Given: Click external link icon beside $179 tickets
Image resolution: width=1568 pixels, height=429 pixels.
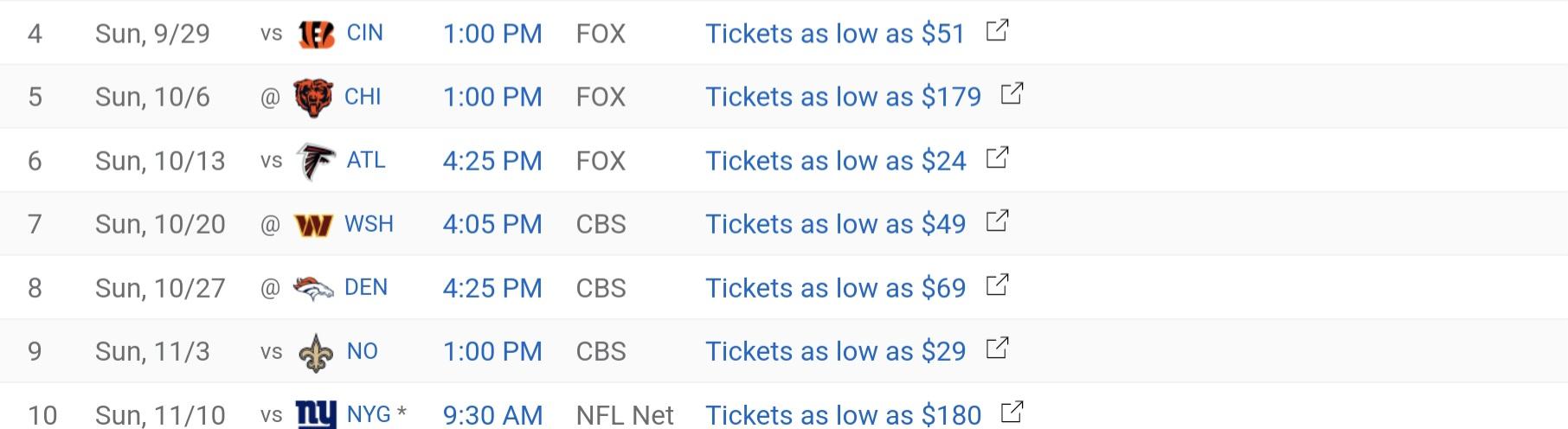Looking at the screenshot, I should coord(1012,93).
